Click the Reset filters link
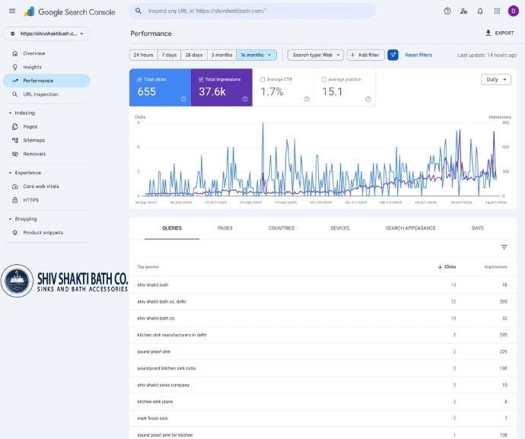 click(x=418, y=55)
